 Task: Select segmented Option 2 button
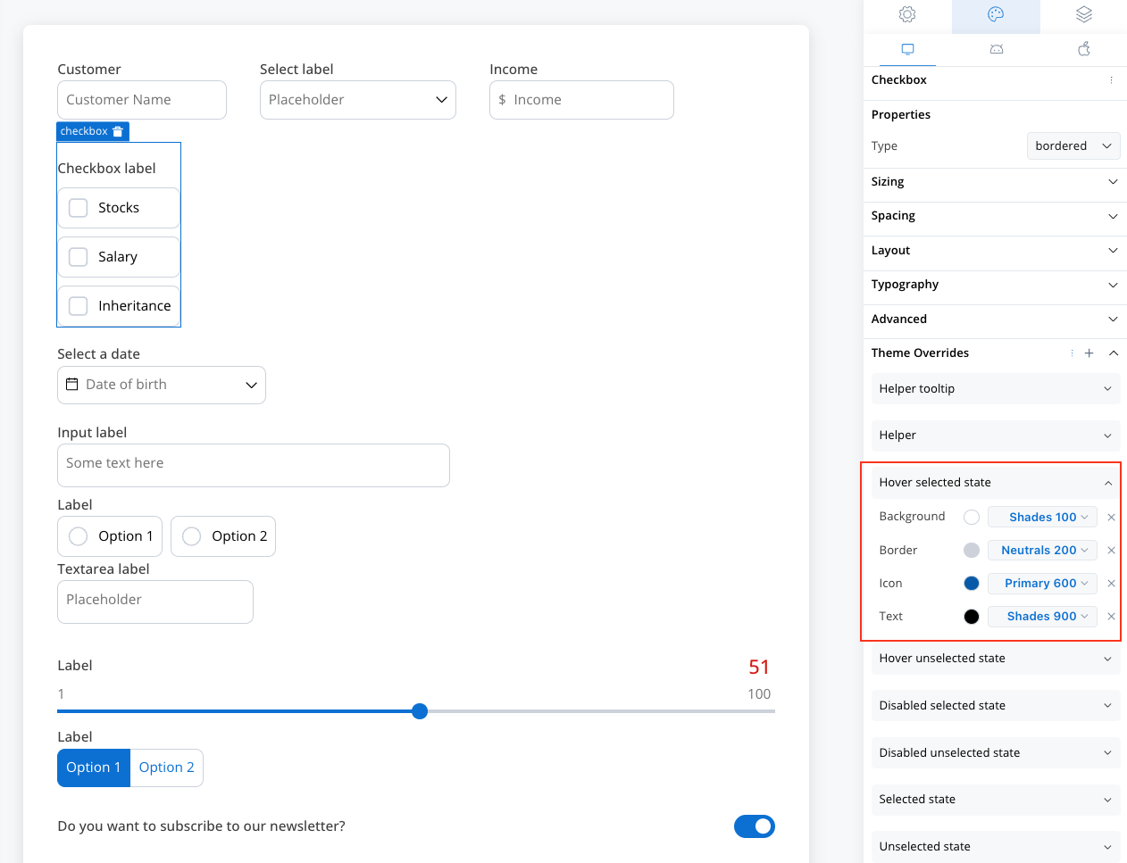[x=167, y=768]
